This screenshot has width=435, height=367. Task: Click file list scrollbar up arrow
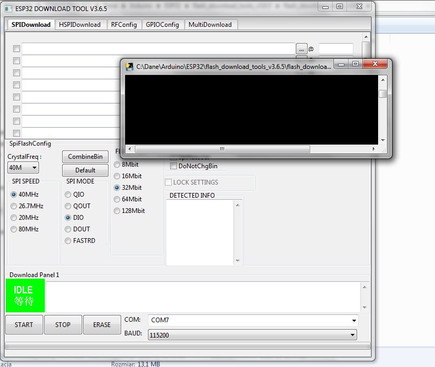pos(366,37)
